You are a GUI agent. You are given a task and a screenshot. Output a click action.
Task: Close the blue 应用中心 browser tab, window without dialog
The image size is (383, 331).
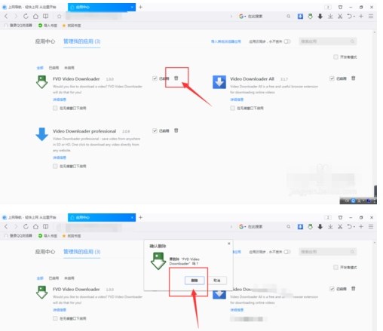coord(132,7)
